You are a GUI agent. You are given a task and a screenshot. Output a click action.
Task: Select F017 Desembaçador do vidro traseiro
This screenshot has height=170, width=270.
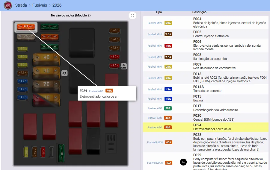point(206,108)
